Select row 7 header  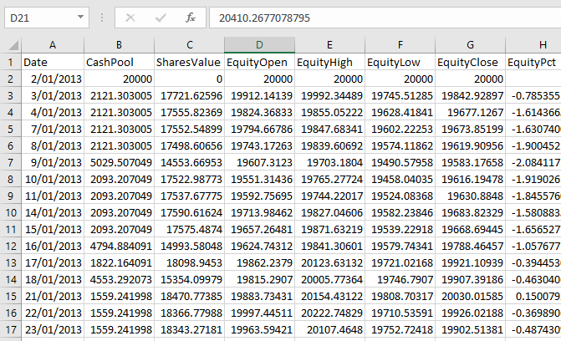[x=10, y=162]
